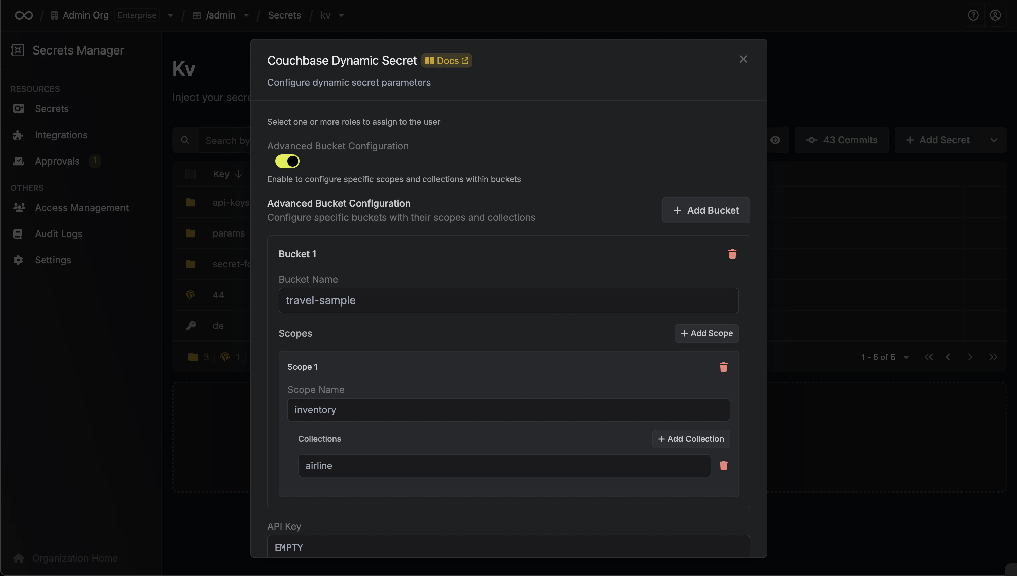This screenshot has height=576, width=1017.
Task: Go to first page of results
Action: point(929,357)
